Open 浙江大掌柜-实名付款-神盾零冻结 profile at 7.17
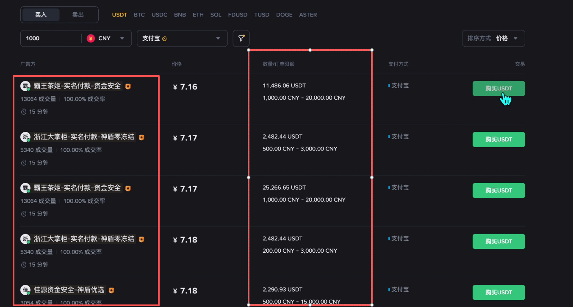This screenshot has height=307, width=573. click(x=84, y=137)
